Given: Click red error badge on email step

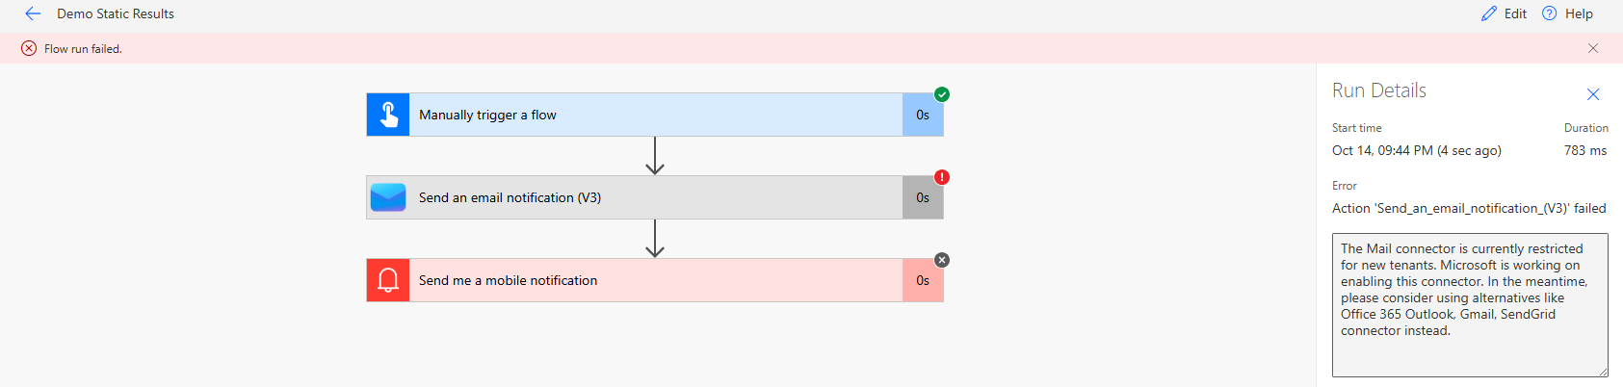Looking at the screenshot, I should coord(942,177).
